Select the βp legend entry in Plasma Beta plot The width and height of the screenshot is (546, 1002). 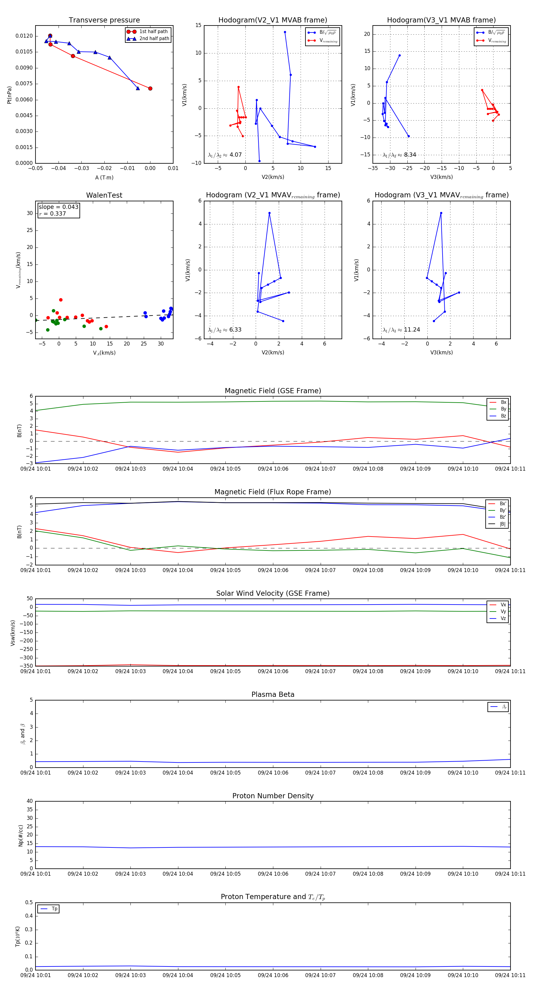(x=498, y=707)
